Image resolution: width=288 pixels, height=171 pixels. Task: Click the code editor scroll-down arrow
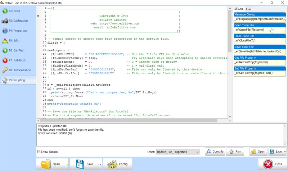230,117
